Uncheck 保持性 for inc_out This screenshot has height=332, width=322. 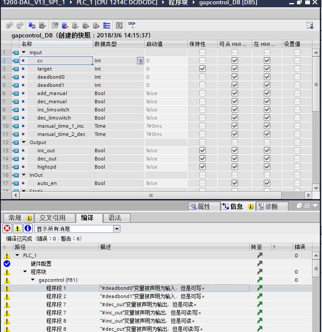tap(202, 151)
